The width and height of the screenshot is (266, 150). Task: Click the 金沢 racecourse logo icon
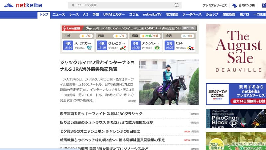pos(191,48)
